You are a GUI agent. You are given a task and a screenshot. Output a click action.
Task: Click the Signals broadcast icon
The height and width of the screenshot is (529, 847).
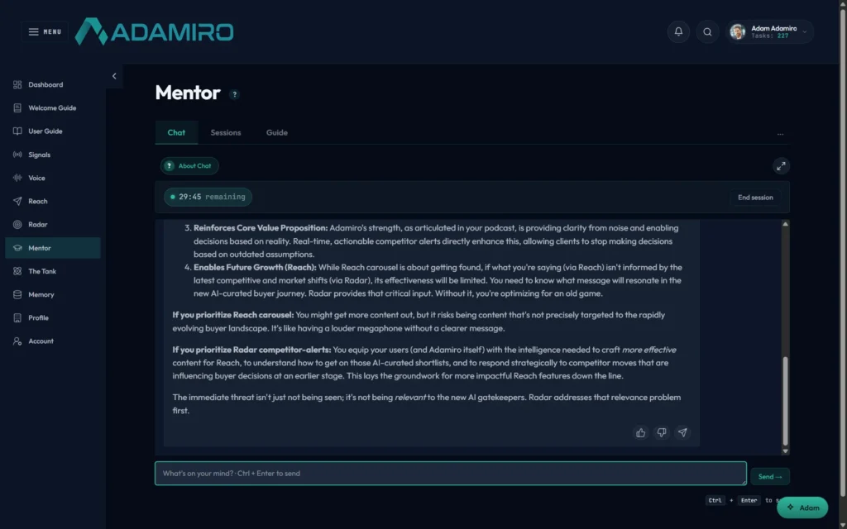(17, 155)
